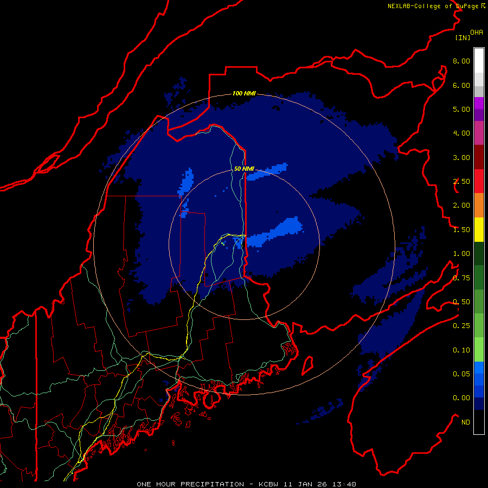Click the 6.00 legend value
This screenshot has width=488, height=488.
(x=461, y=85)
